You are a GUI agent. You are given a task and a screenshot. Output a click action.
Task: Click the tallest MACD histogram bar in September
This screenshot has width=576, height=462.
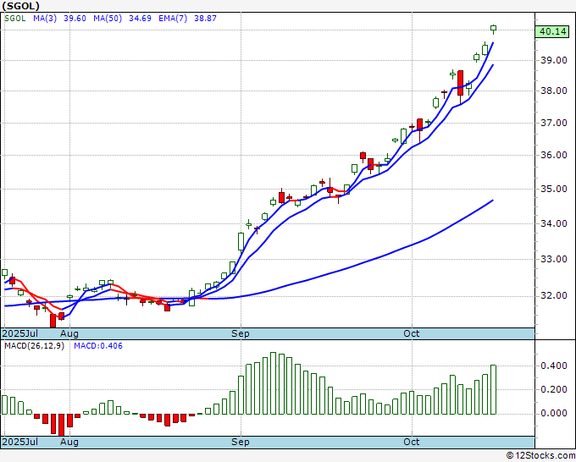[x=273, y=383]
